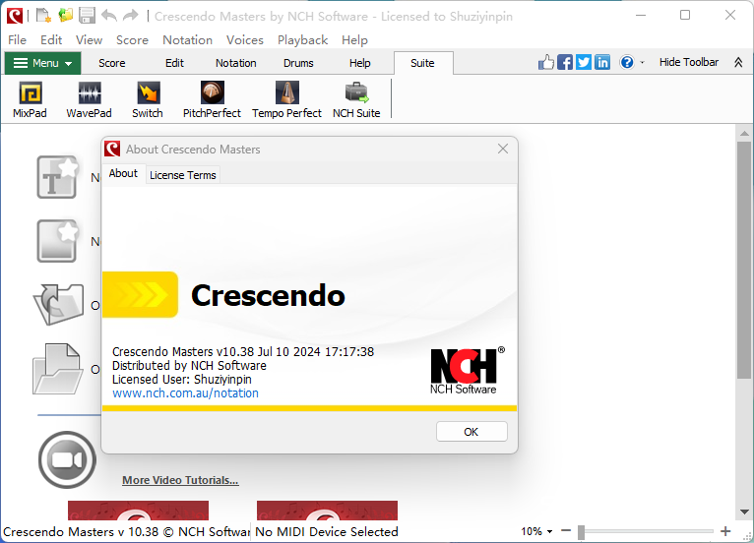Open the Score menu in menu bar
Viewport: 754px width, 543px height.
(132, 40)
